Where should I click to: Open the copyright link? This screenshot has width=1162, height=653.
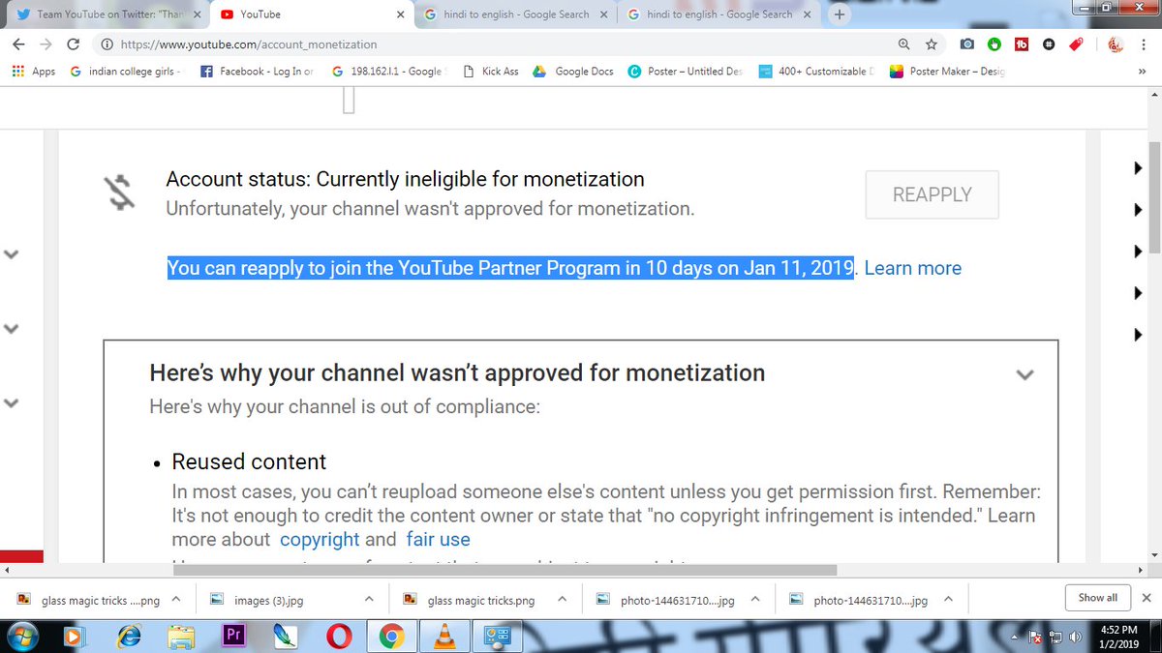coord(320,539)
